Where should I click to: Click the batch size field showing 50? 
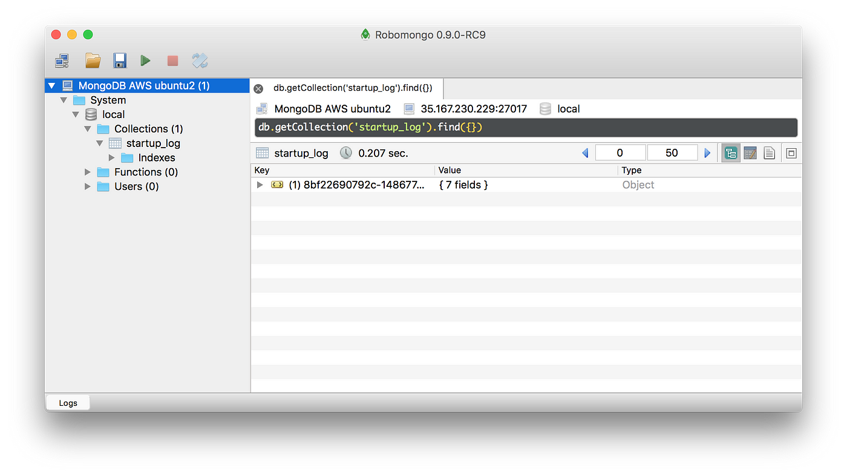click(x=672, y=153)
